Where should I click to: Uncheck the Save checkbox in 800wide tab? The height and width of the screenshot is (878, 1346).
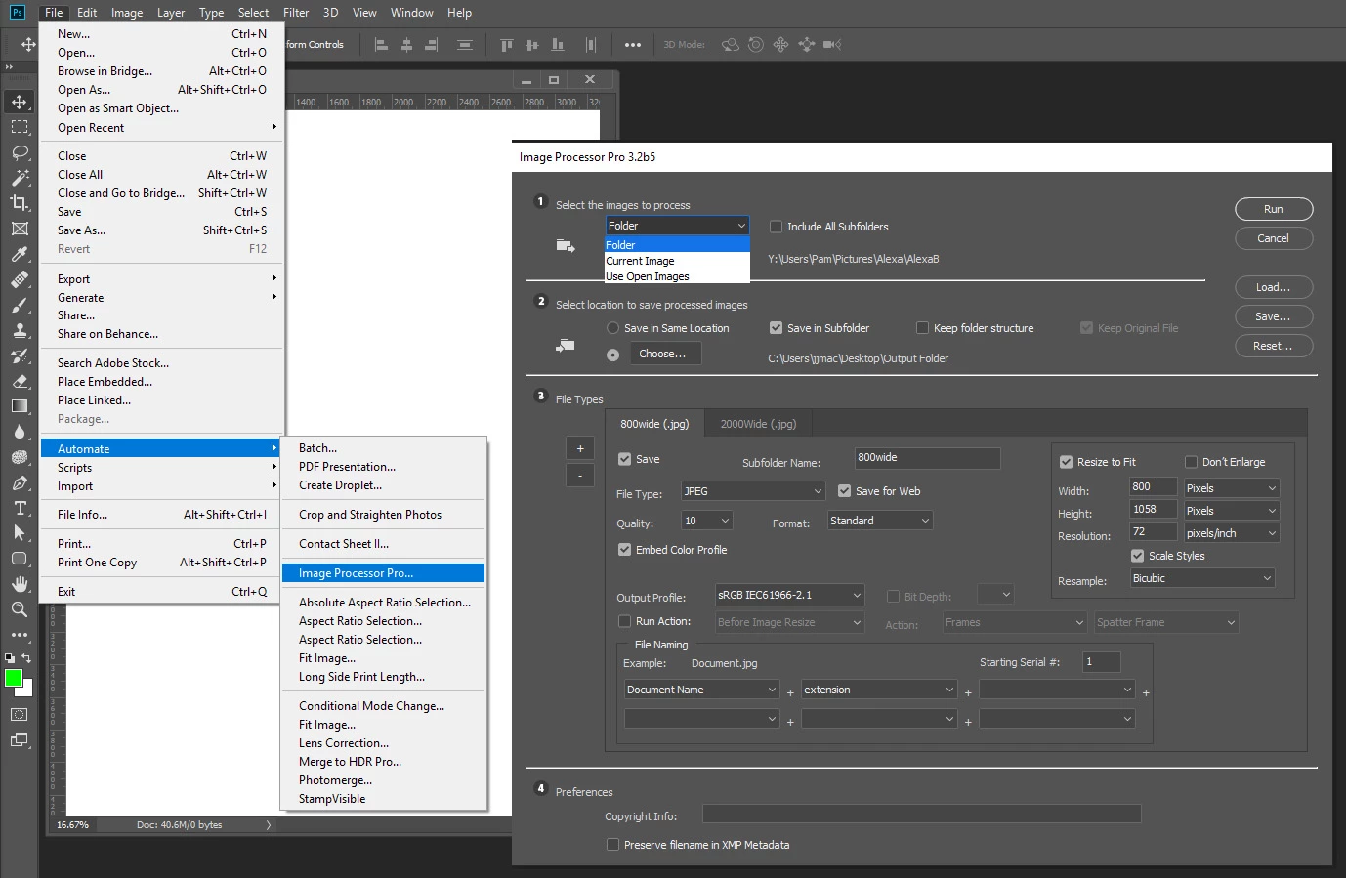pyautogui.click(x=625, y=459)
